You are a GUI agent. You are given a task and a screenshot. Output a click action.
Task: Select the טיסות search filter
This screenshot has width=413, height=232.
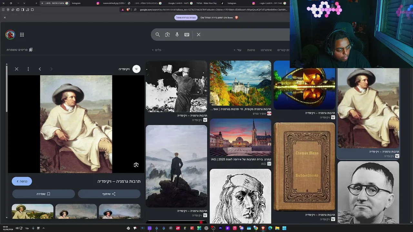[x=251, y=50]
